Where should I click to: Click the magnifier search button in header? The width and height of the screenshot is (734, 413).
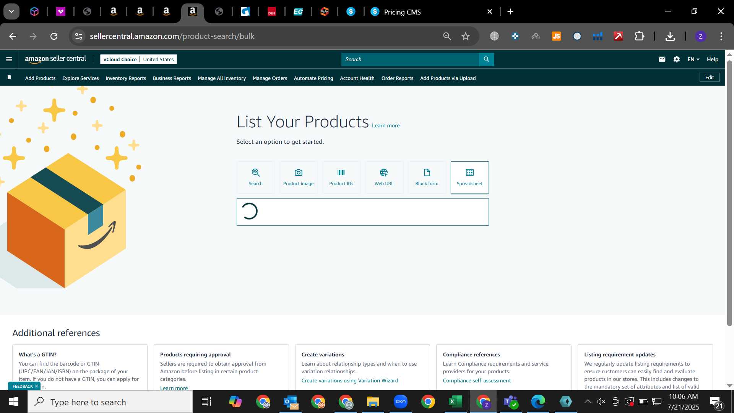(486, 59)
